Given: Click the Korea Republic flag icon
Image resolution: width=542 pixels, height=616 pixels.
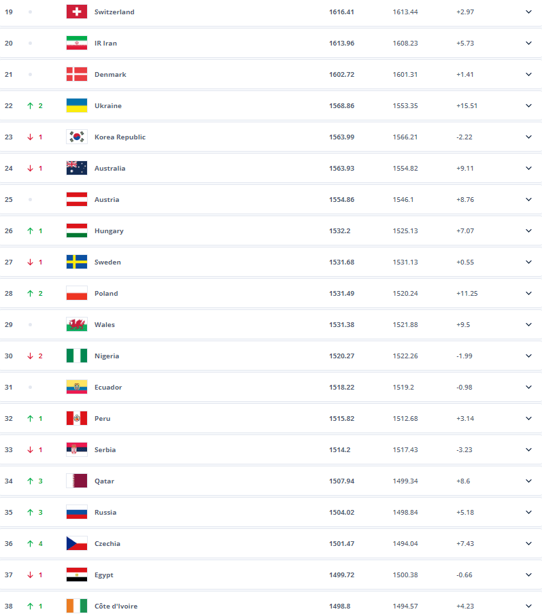Looking at the screenshot, I should point(76,137).
